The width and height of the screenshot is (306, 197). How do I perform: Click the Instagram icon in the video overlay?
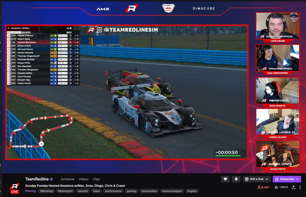[99, 30]
